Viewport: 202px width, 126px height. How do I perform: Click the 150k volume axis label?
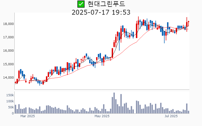tap(10, 95)
